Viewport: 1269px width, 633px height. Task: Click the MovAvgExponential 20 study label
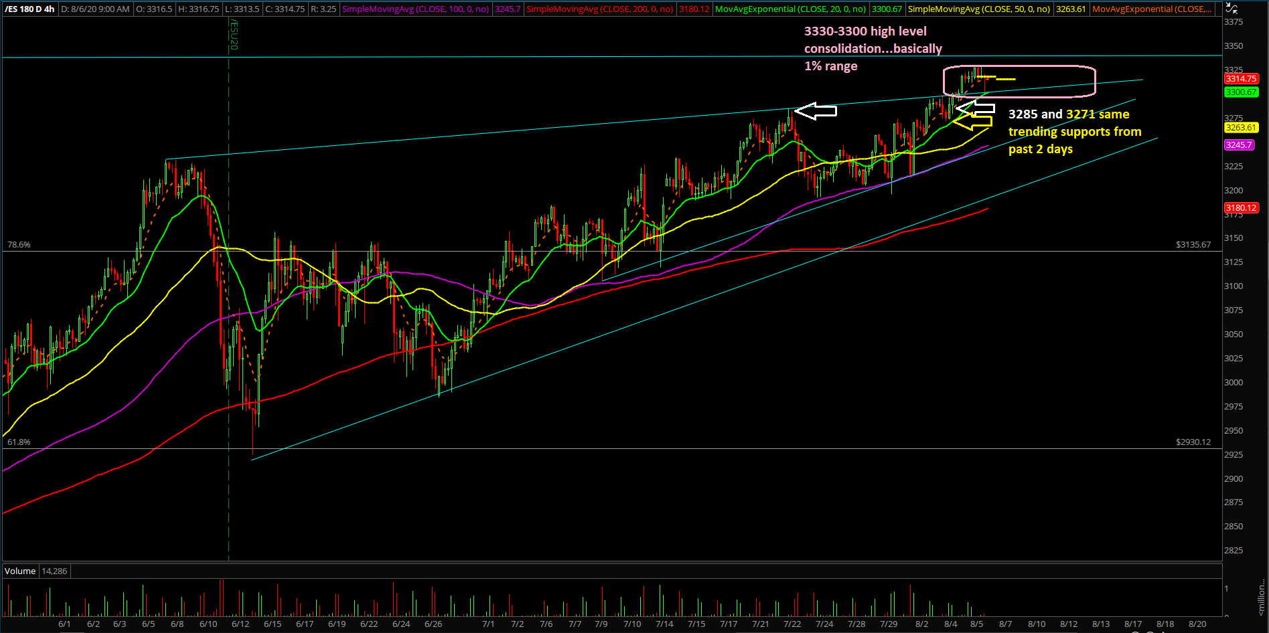click(790, 9)
